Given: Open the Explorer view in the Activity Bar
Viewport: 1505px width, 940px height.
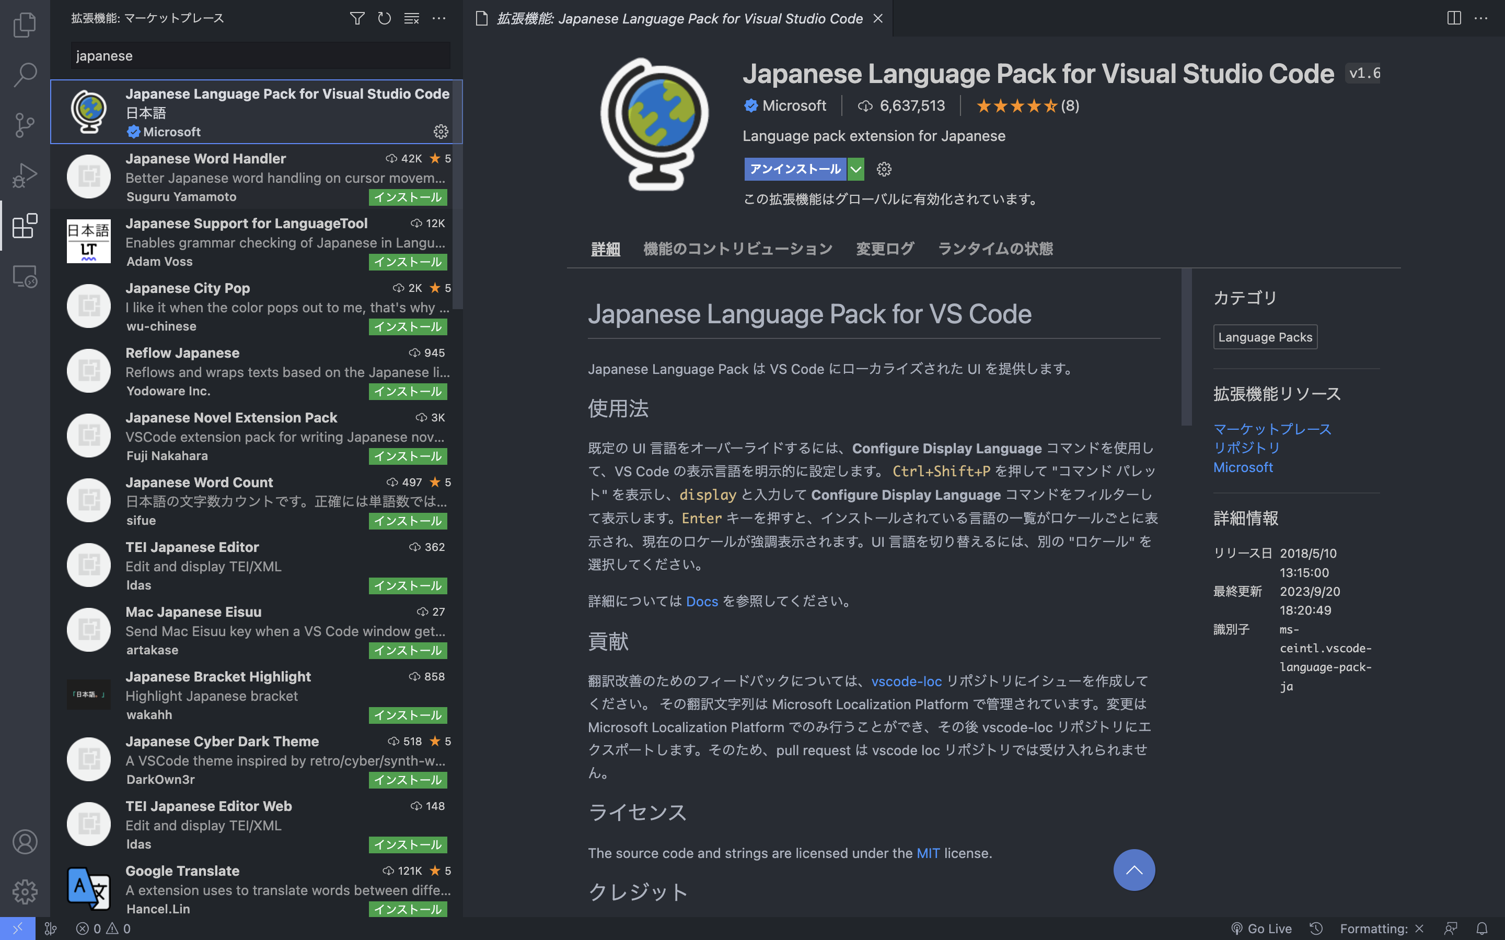Looking at the screenshot, I should (25, 25).
